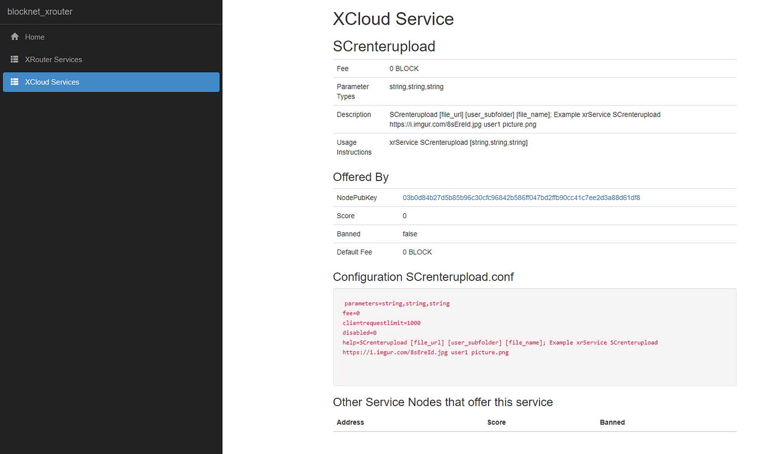Select the XCloud Services sidebar label
This screenshot has width=784, height=454.
point(52,82)
